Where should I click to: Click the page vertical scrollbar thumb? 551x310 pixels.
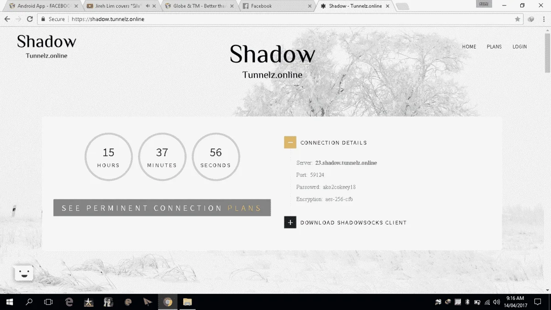coord(547,53)
